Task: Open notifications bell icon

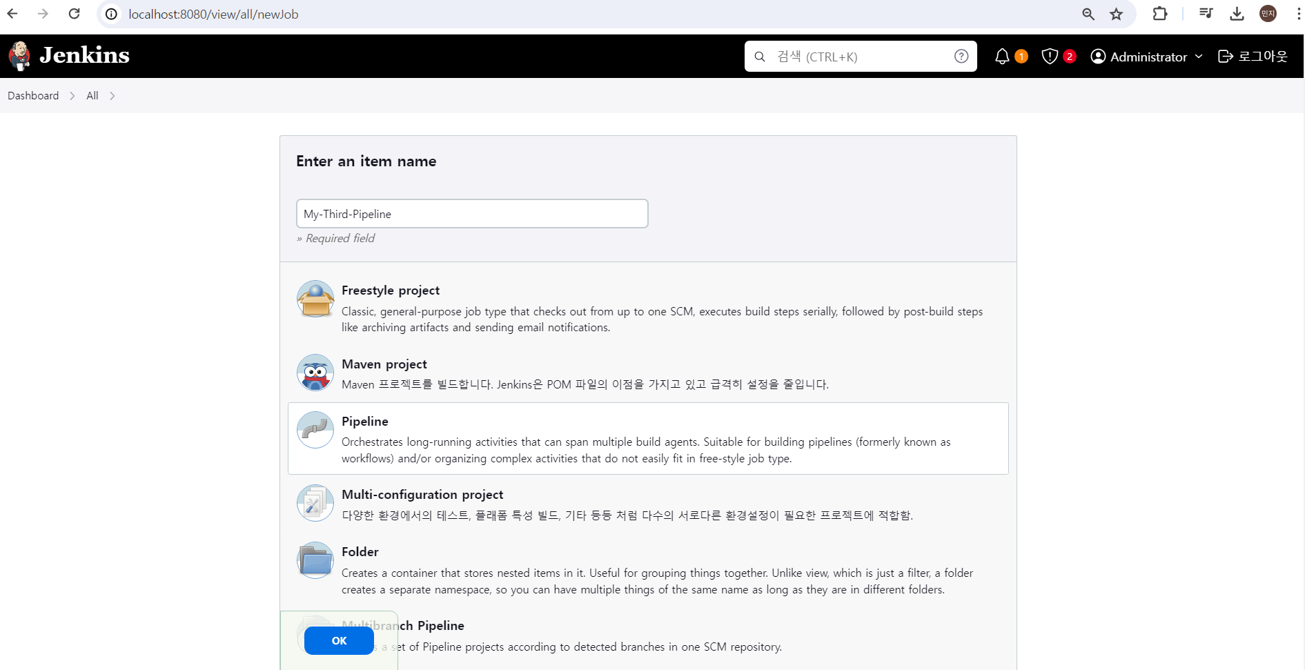Action: click(x=1002, y=57)
